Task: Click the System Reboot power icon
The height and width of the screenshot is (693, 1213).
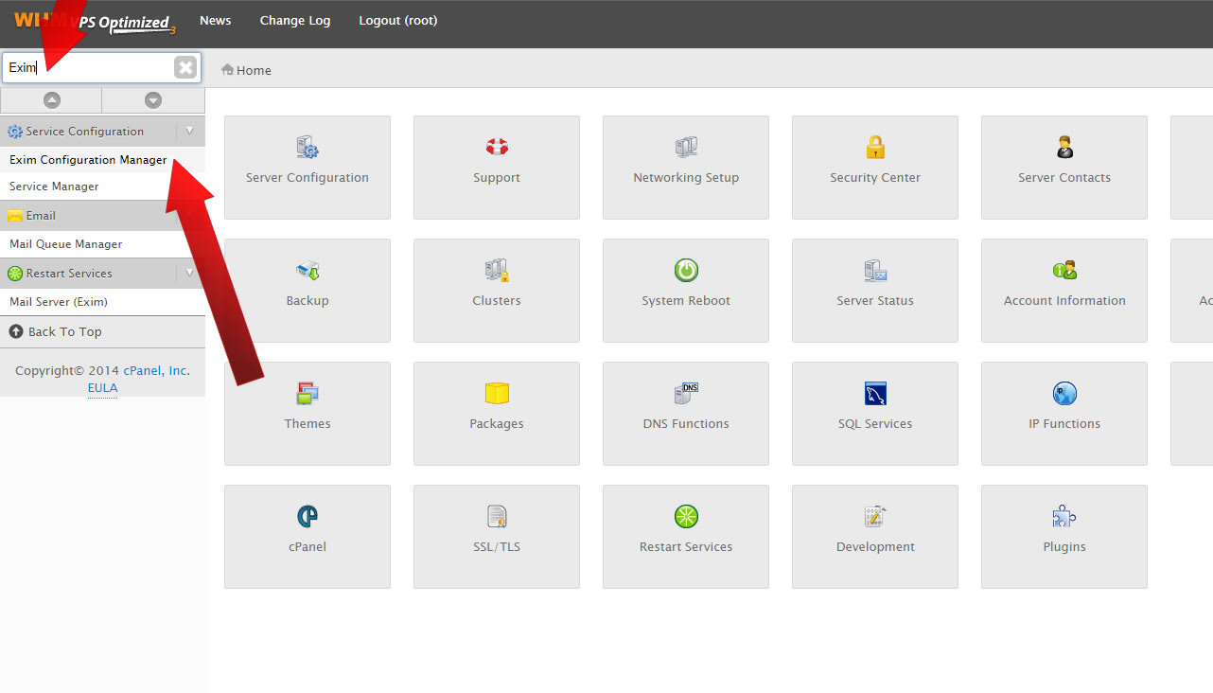Action: (x=686, y=271)
